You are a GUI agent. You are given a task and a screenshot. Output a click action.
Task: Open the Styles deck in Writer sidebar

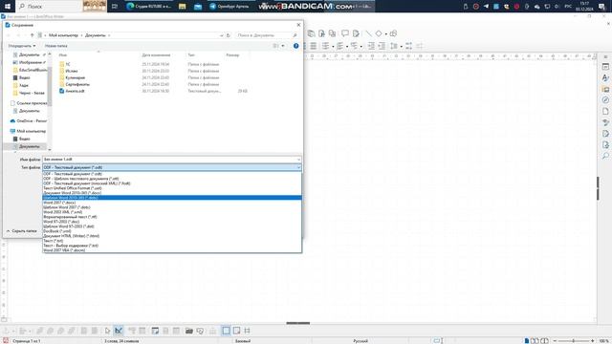pyautogui.click(x=605, y=78)
